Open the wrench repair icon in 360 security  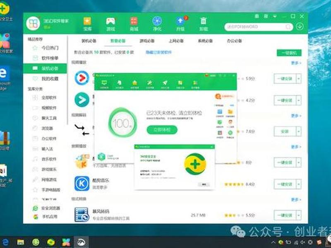click(x=150, y=84)
